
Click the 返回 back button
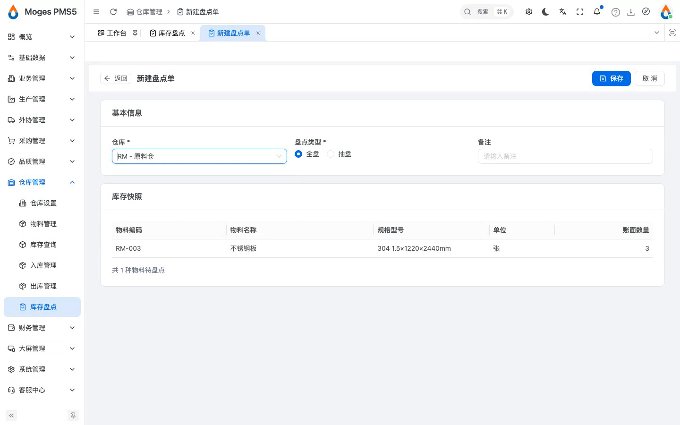click(x=116, y=78)
